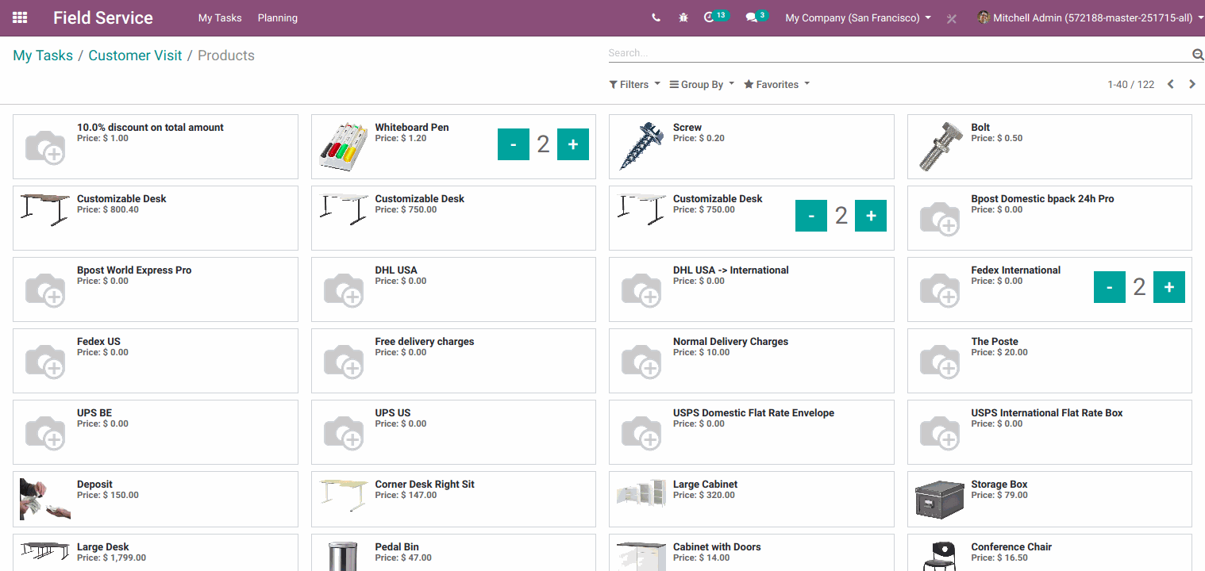Open the apps menu grid icon

point(19,17)
